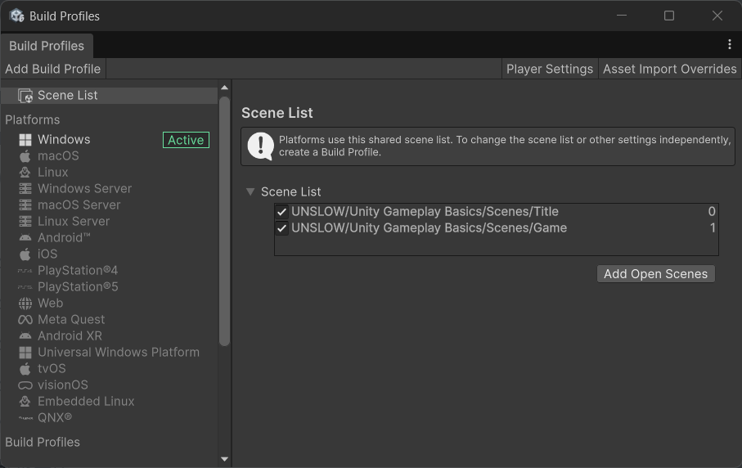Select the iOS platform label
Image resolution: width=742 pixels, height=468 pixels.
[x=47, y=254]
